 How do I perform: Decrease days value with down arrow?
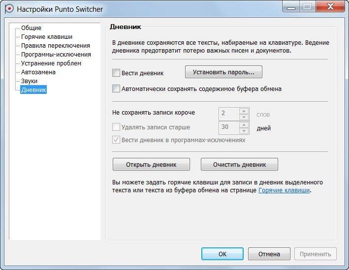(x=244, y=130)
